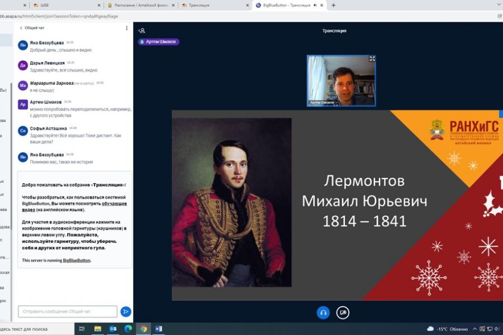Viewport: 503px width, 335px height.
Task: Open Windows search box in taskbar
Action: tap(37, 329)
